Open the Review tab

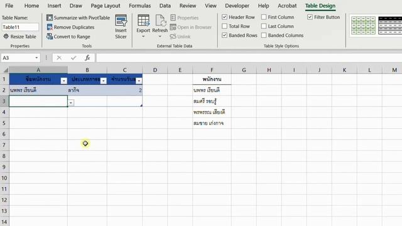click(188, 6)
